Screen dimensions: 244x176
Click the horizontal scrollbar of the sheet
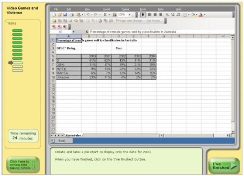[195, 135]
